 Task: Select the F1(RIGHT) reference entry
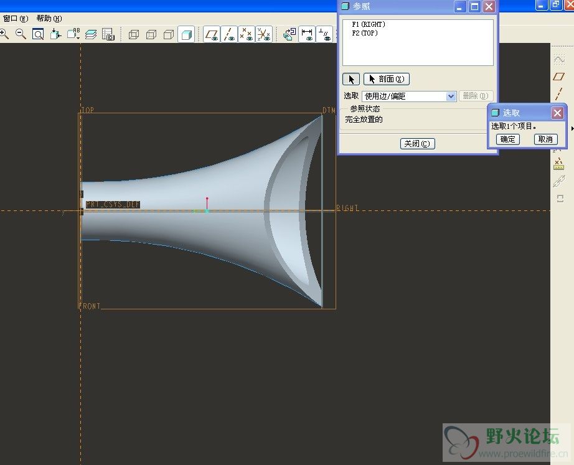(369, 24)
